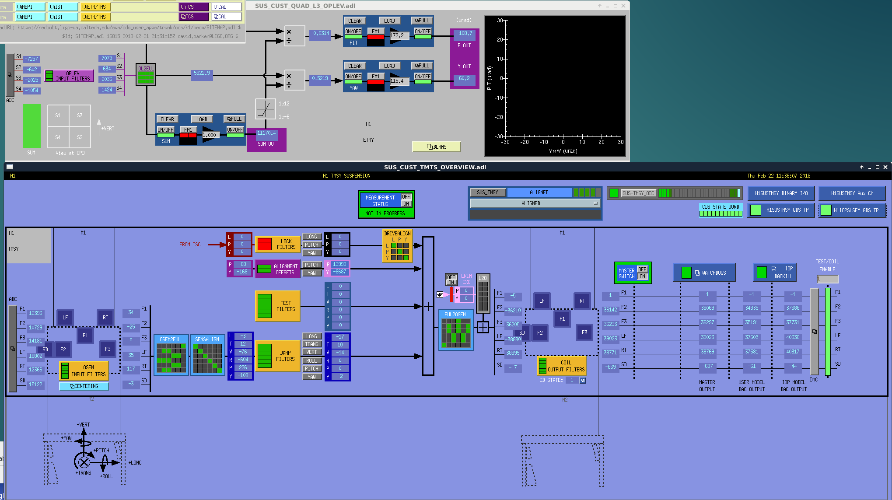
Task: Open H1SUSTMSY Aux Ch screen
Action: [852, 193]
